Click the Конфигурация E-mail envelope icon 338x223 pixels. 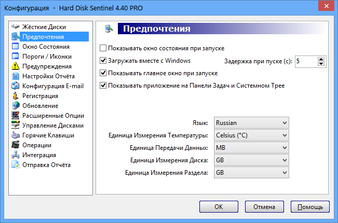click(x=16, y=86)
